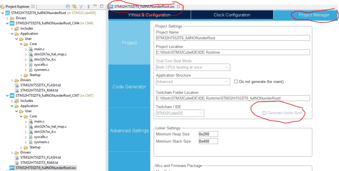Open the Code Generator side tab

click(x=129, y=87)
